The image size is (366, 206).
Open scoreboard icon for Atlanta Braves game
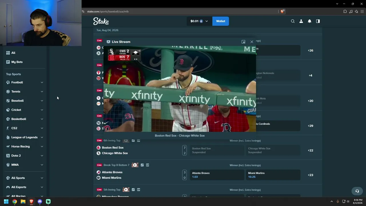[x=148, y=165]
